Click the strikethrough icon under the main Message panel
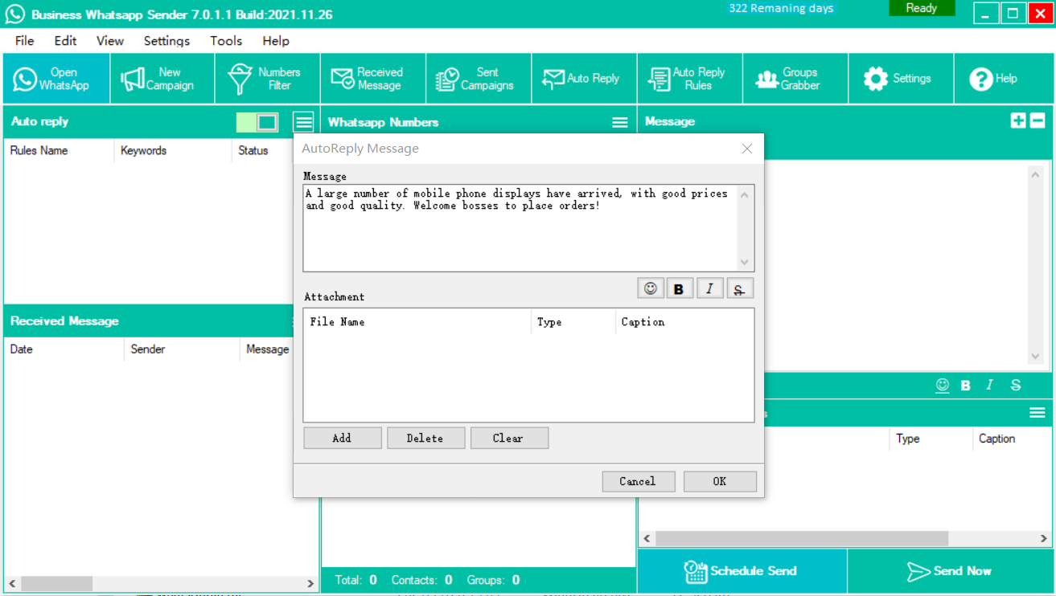The height and width of the screenshot is (596, 1056). [x=1016, y=386]
